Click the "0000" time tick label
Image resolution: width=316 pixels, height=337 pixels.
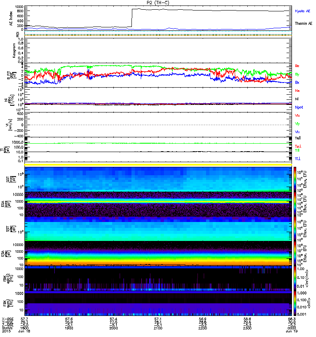coord(292,328)
